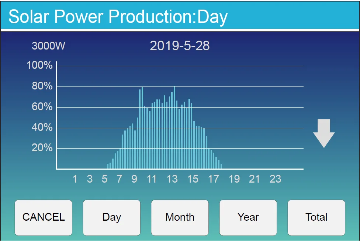Image resolution: width=360 pixels, height=241 pixels.
Task: Click hour 17 on the x-axis
Action: click(x=213, y=179)
